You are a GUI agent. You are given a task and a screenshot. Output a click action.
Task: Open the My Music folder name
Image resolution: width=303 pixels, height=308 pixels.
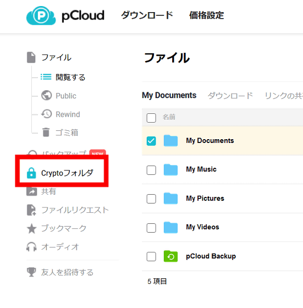pyautogui.click(x=201, y=169)
